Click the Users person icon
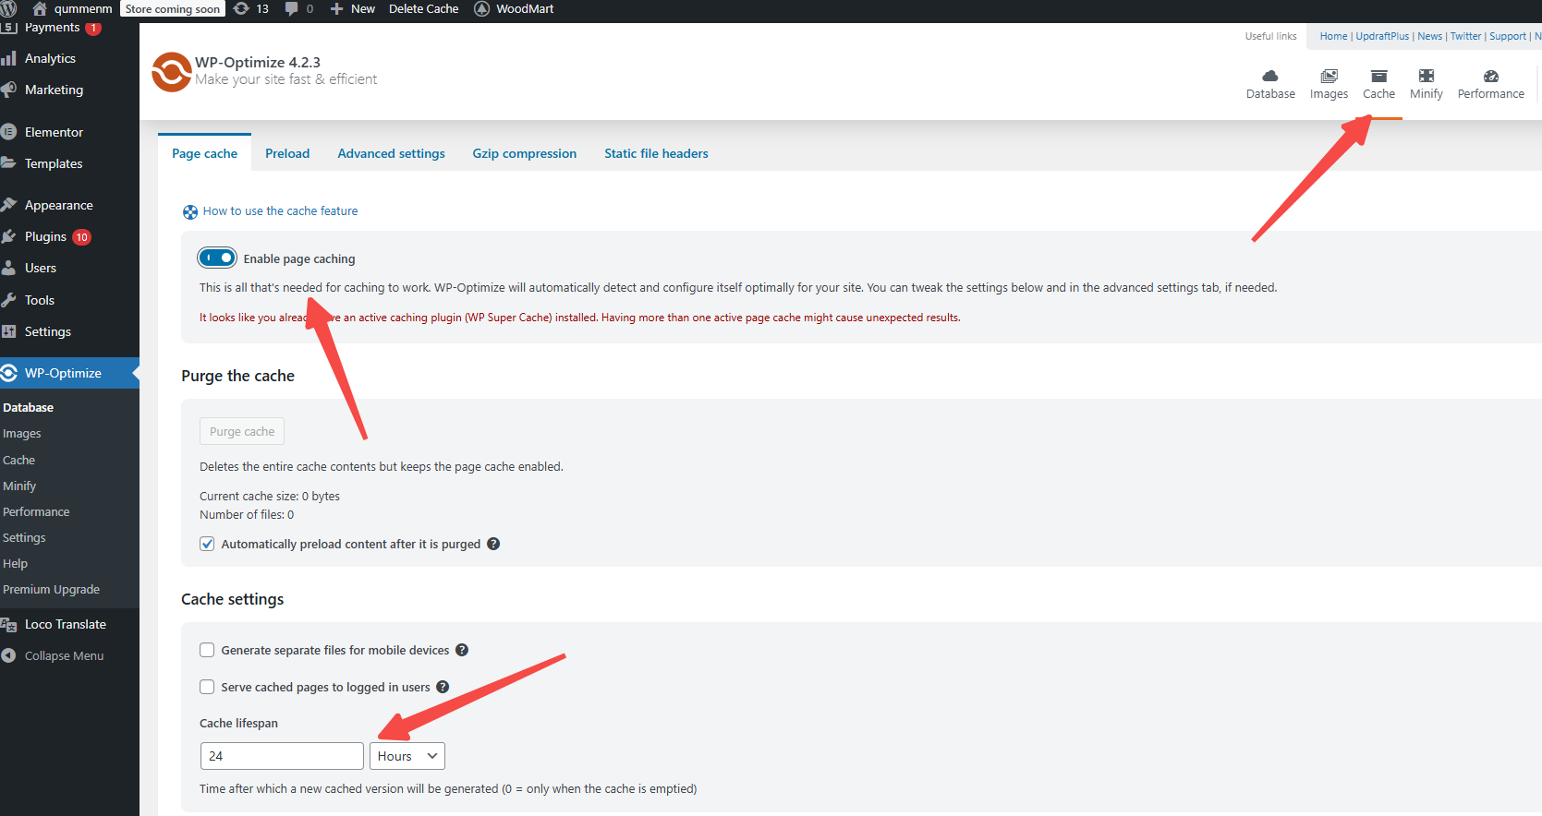Viewport: 1542px width, 816px height. point(9,268)
